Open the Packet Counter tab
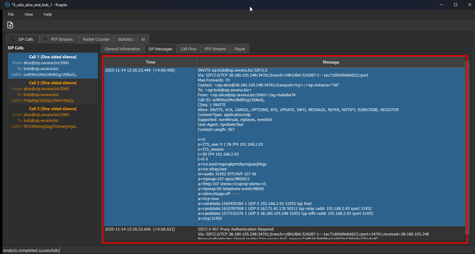The image size is (475, 254). click(x=96, y=39)
